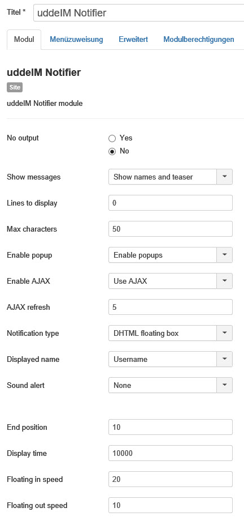Open the Show messages dropdown arrow
This screenshot has width=244, height=525.
pos(225,177)
